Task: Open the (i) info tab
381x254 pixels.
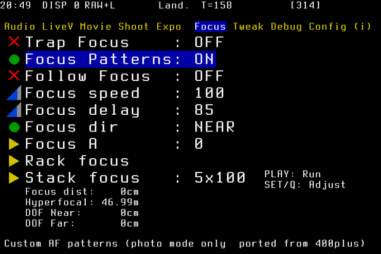Action: click(363, 26)
